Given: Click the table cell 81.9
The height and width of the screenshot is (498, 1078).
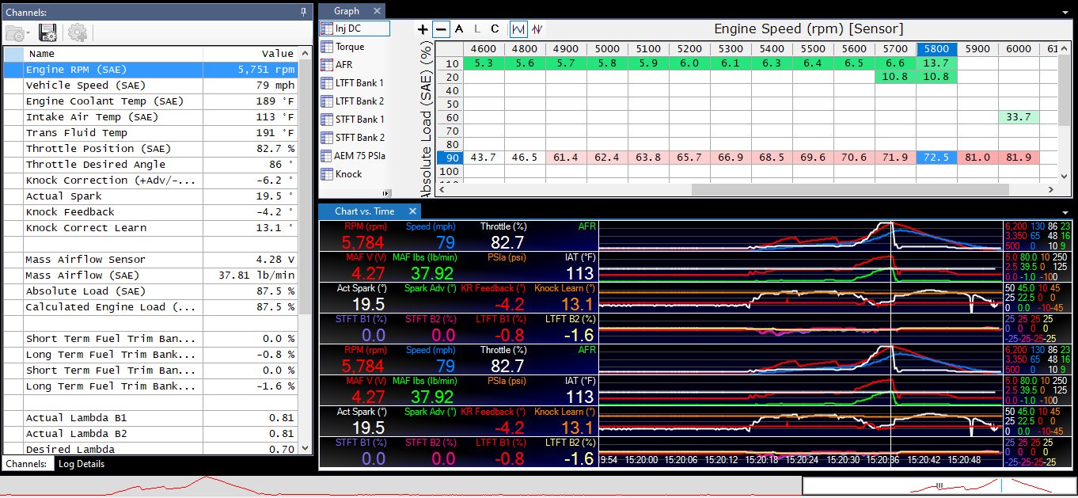Looking at the screenshot, I should coord(1019,158).
